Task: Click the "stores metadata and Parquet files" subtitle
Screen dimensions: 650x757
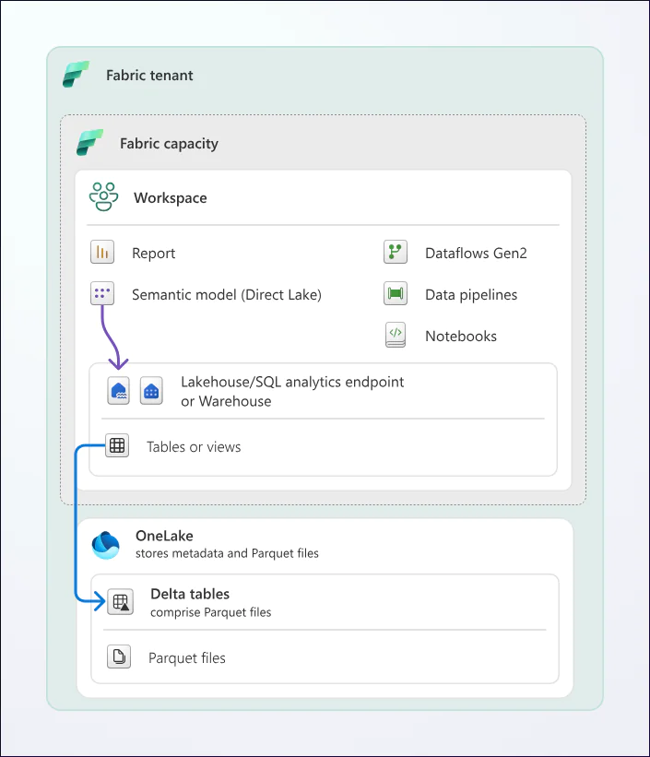Action: [x=227, y=553]
